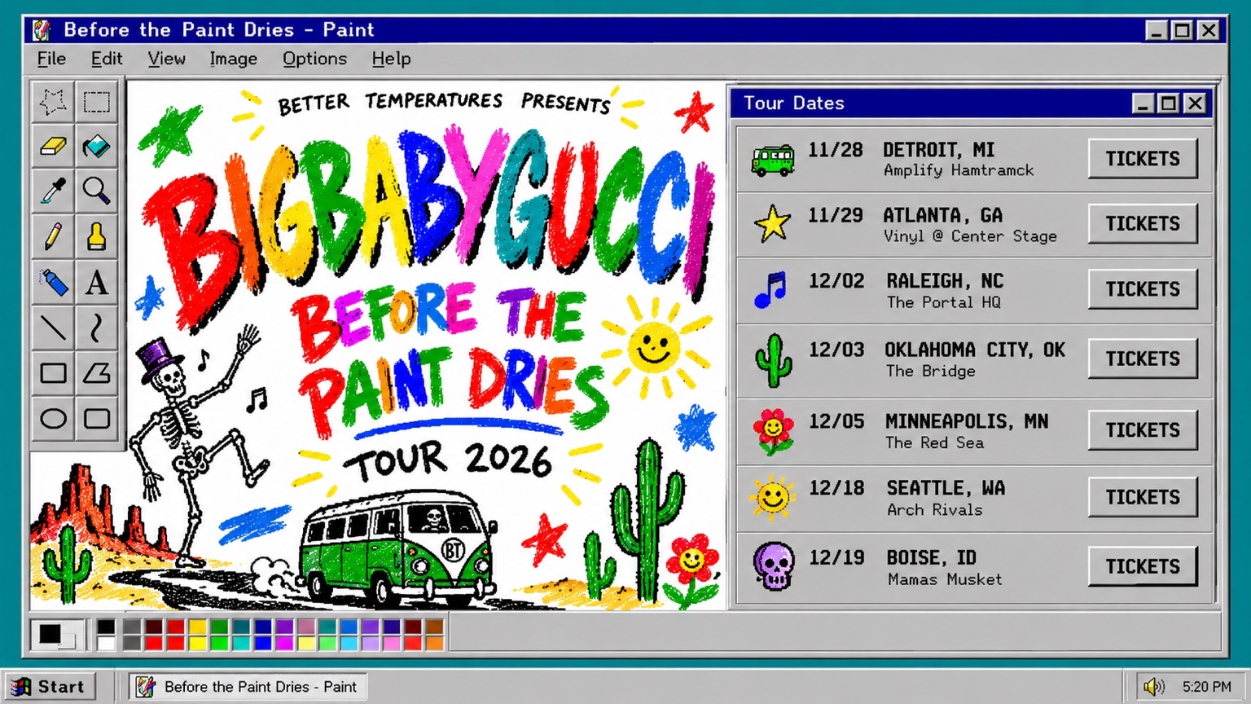This screenshot has height=704, width=1251.
Task: Click TICKETS for Oklahoma City, OK
Action: coord(1143,359)
